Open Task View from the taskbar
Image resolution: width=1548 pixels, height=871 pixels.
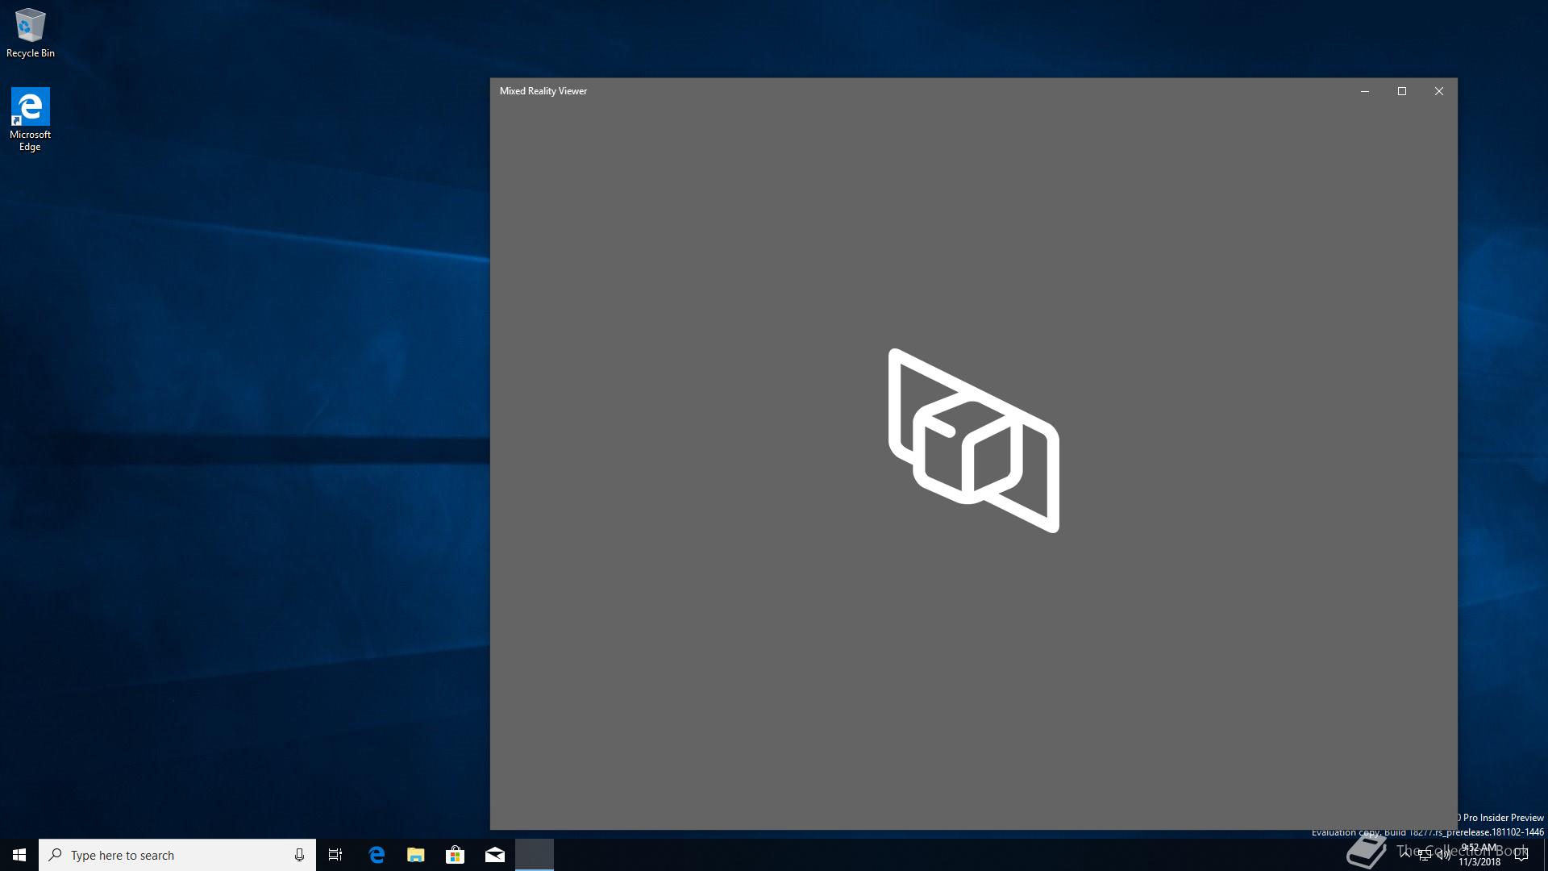point(335,855)
